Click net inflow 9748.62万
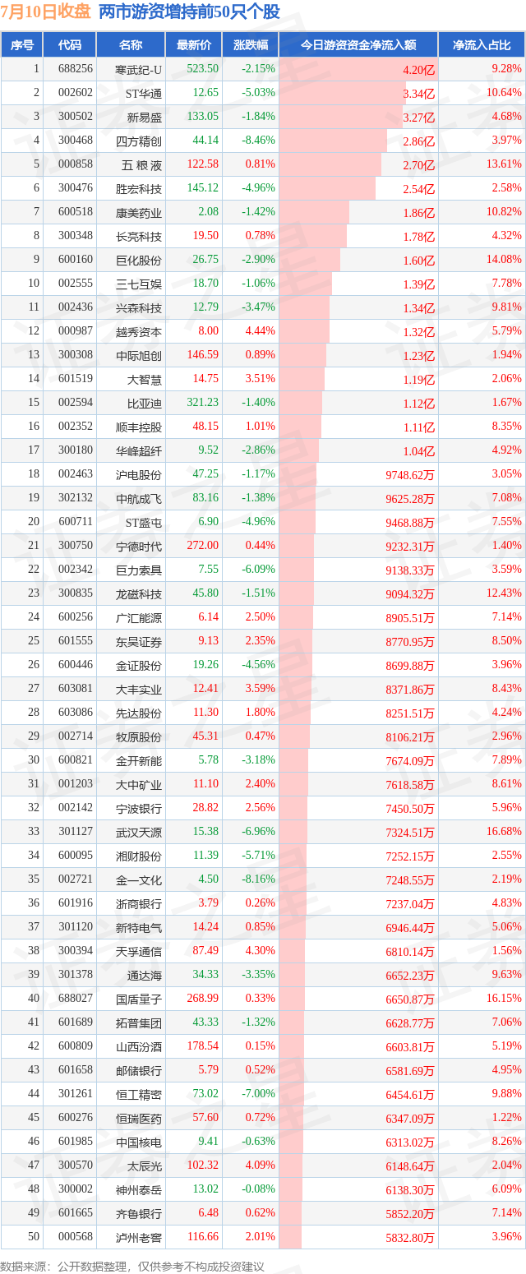The image size is (526, 1274). click(410, 474)
